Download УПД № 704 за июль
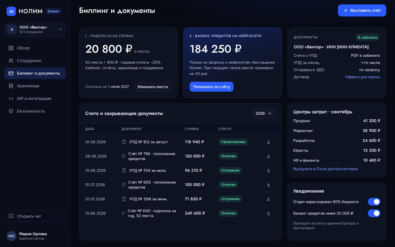 point(269,170)
